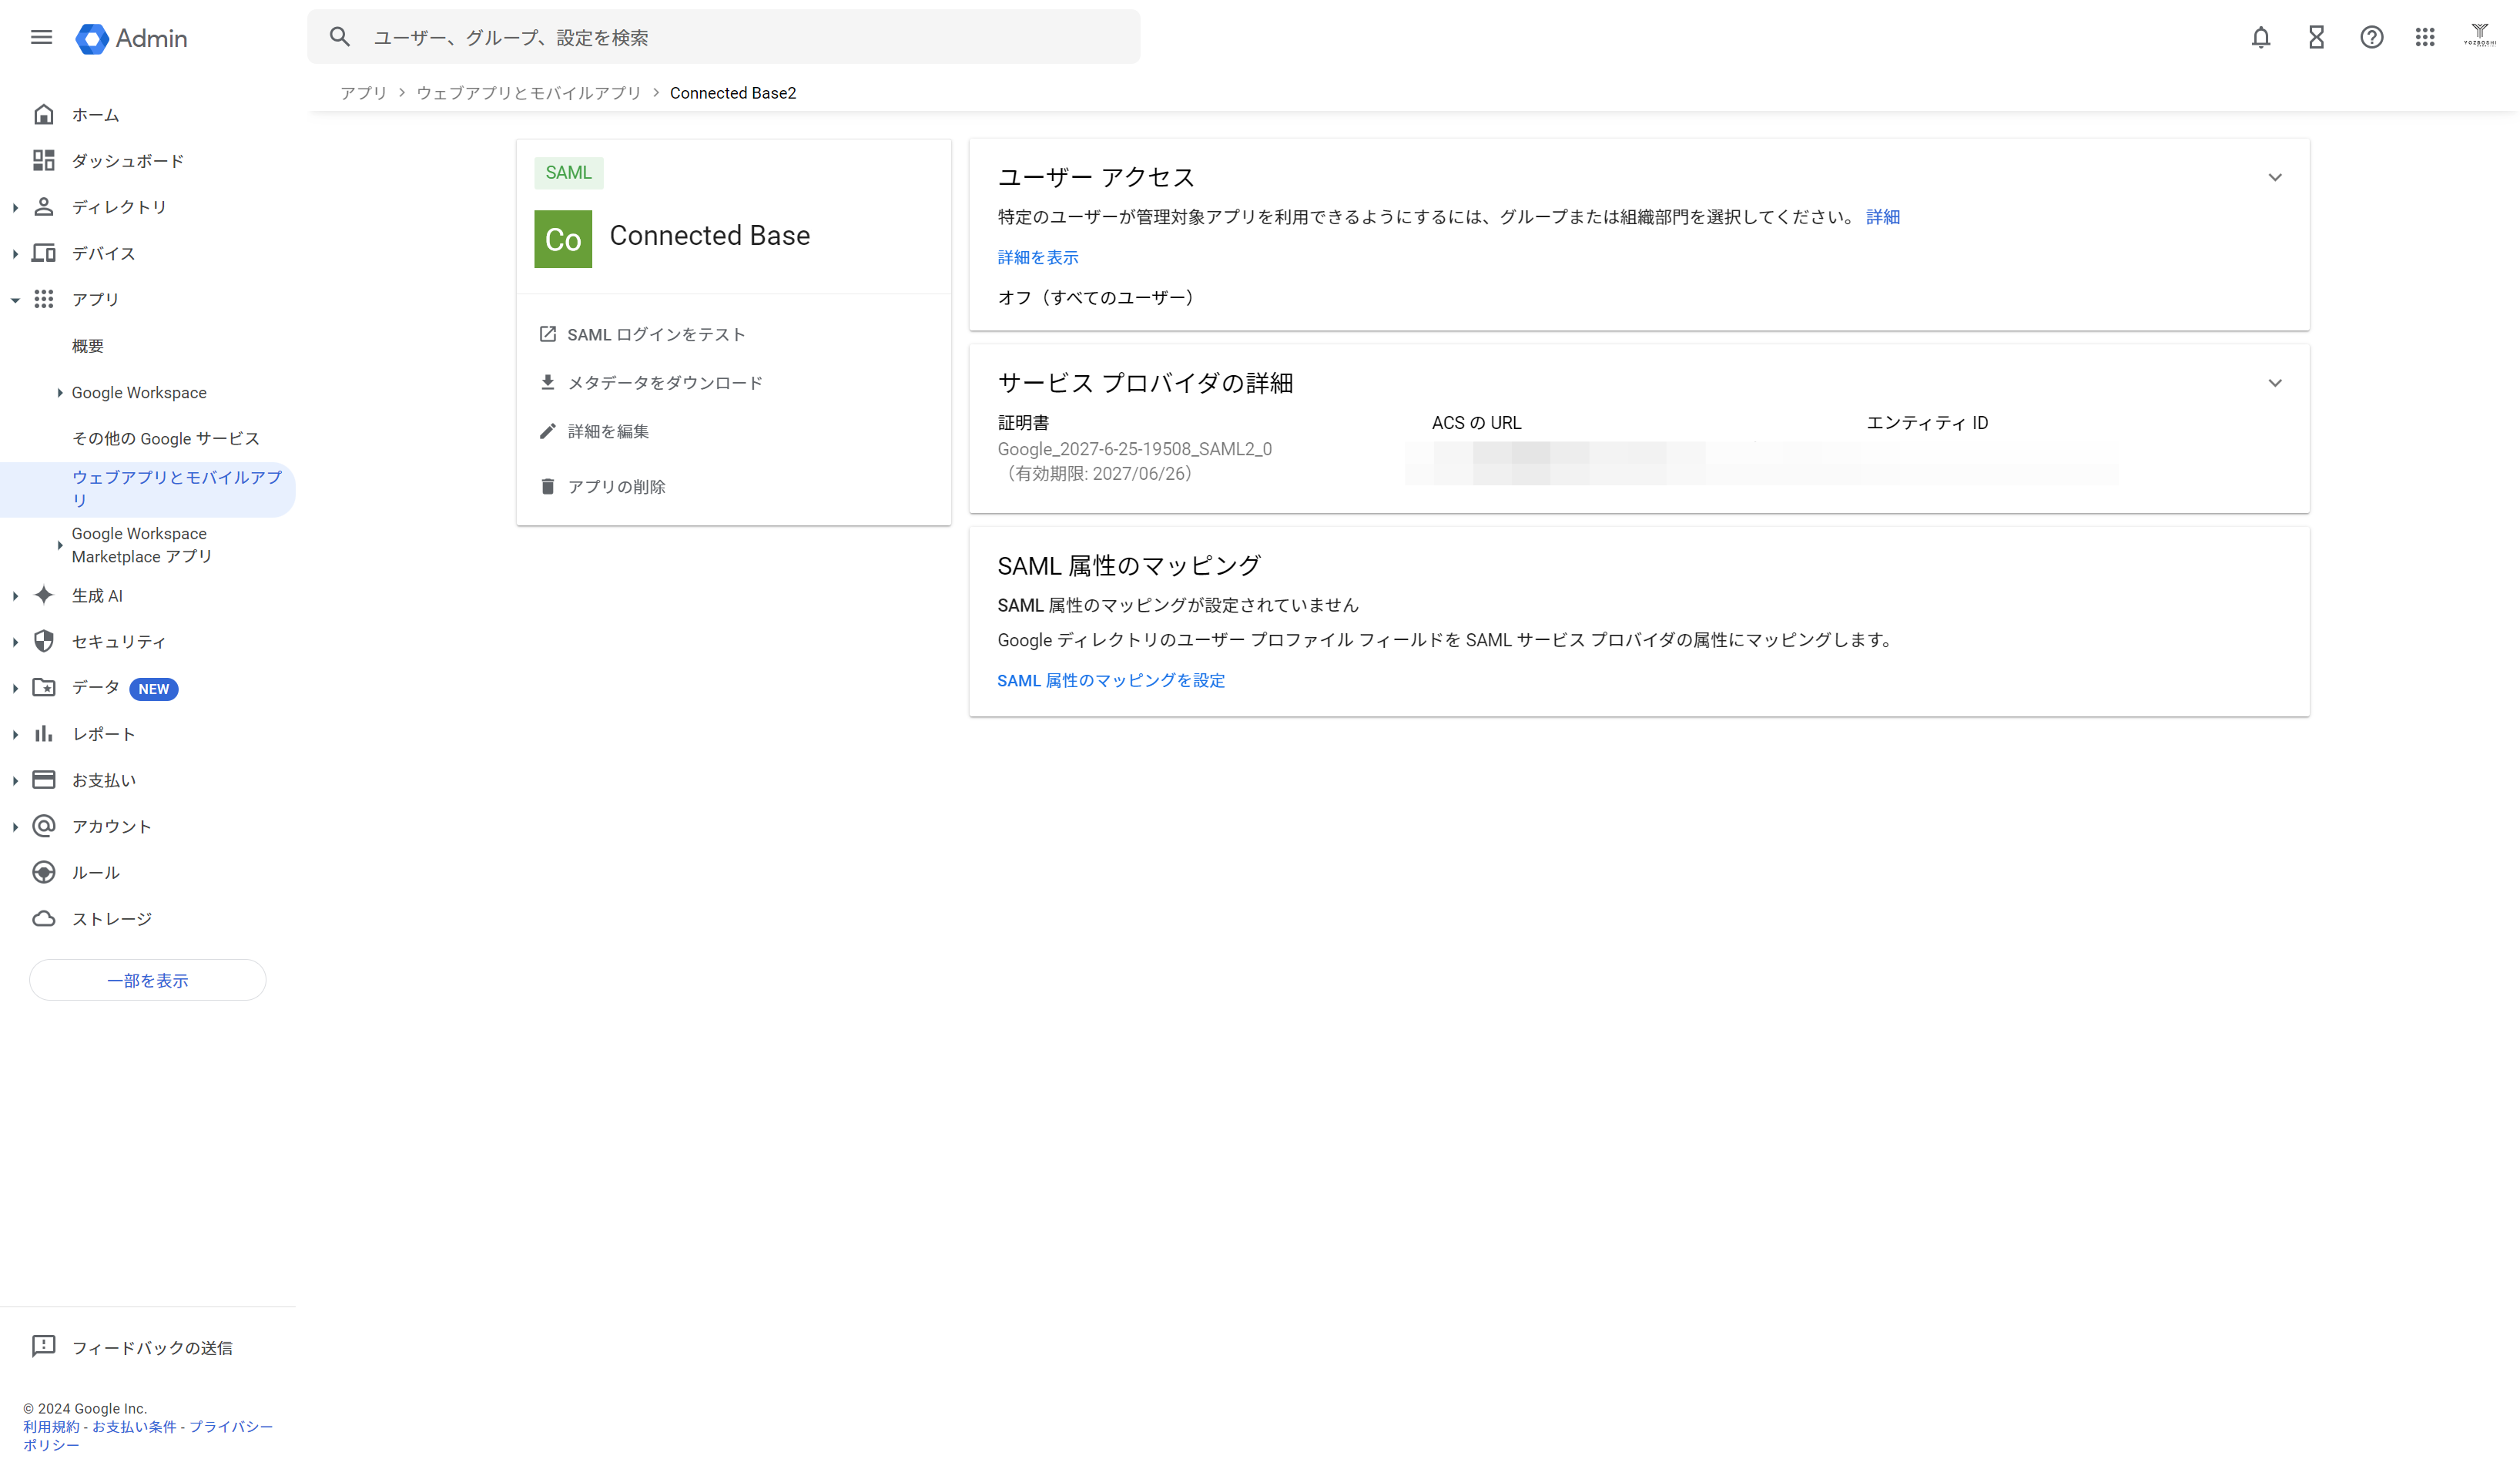This screenshot has height=1469, width=2520.
Task: Click the SAML label badge
Action: [568, 173]
